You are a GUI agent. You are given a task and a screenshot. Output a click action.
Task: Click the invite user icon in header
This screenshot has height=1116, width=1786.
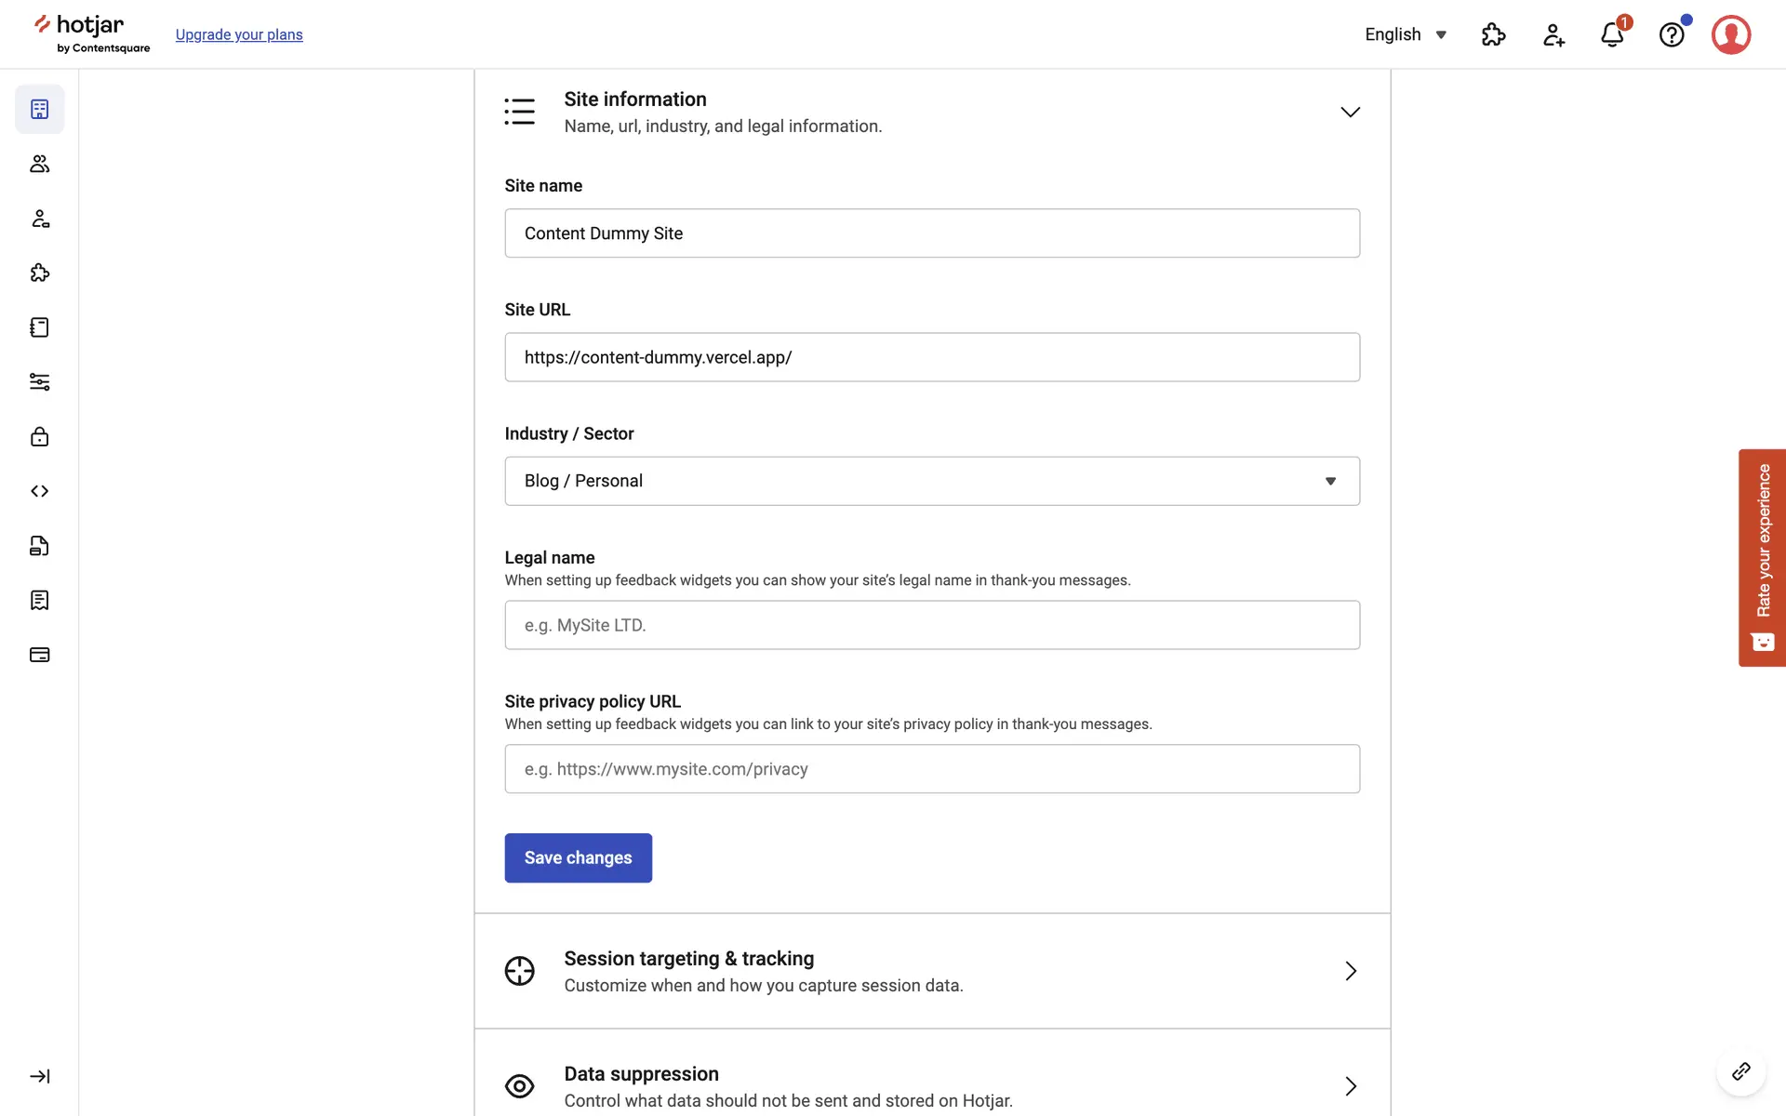[x=1553, y=34]
